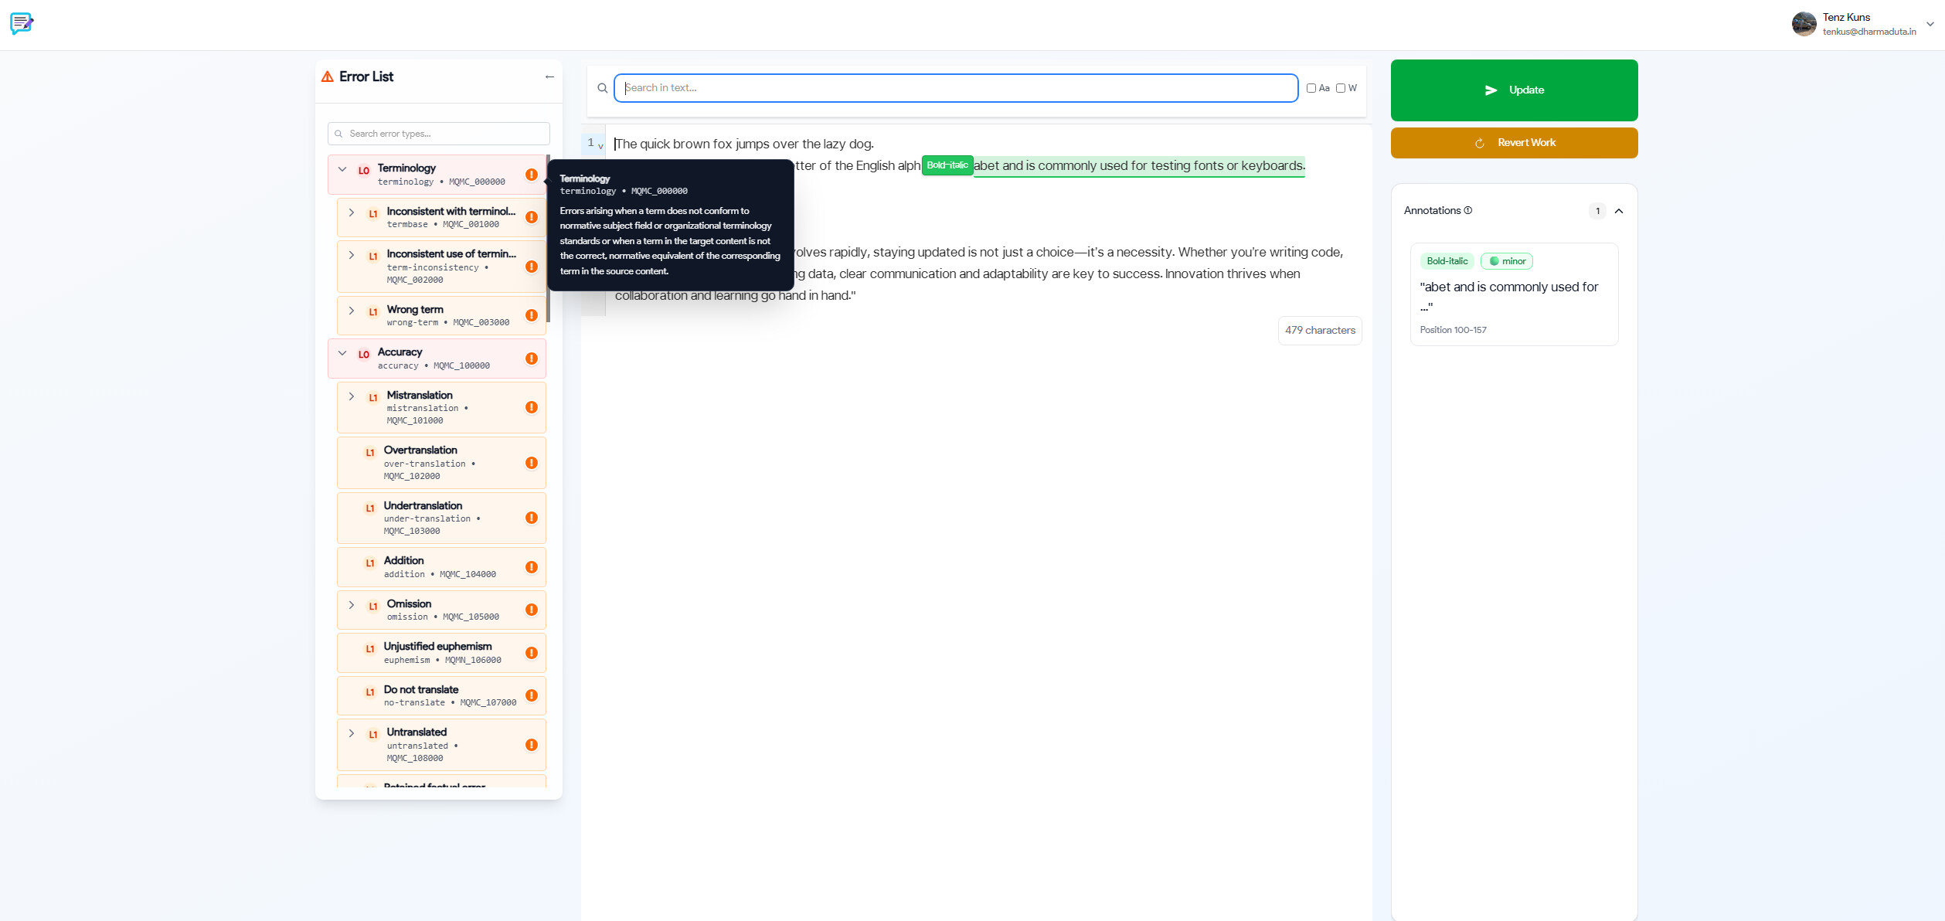
Task: Click info icon on Terminology row
Action: point(532,175)
